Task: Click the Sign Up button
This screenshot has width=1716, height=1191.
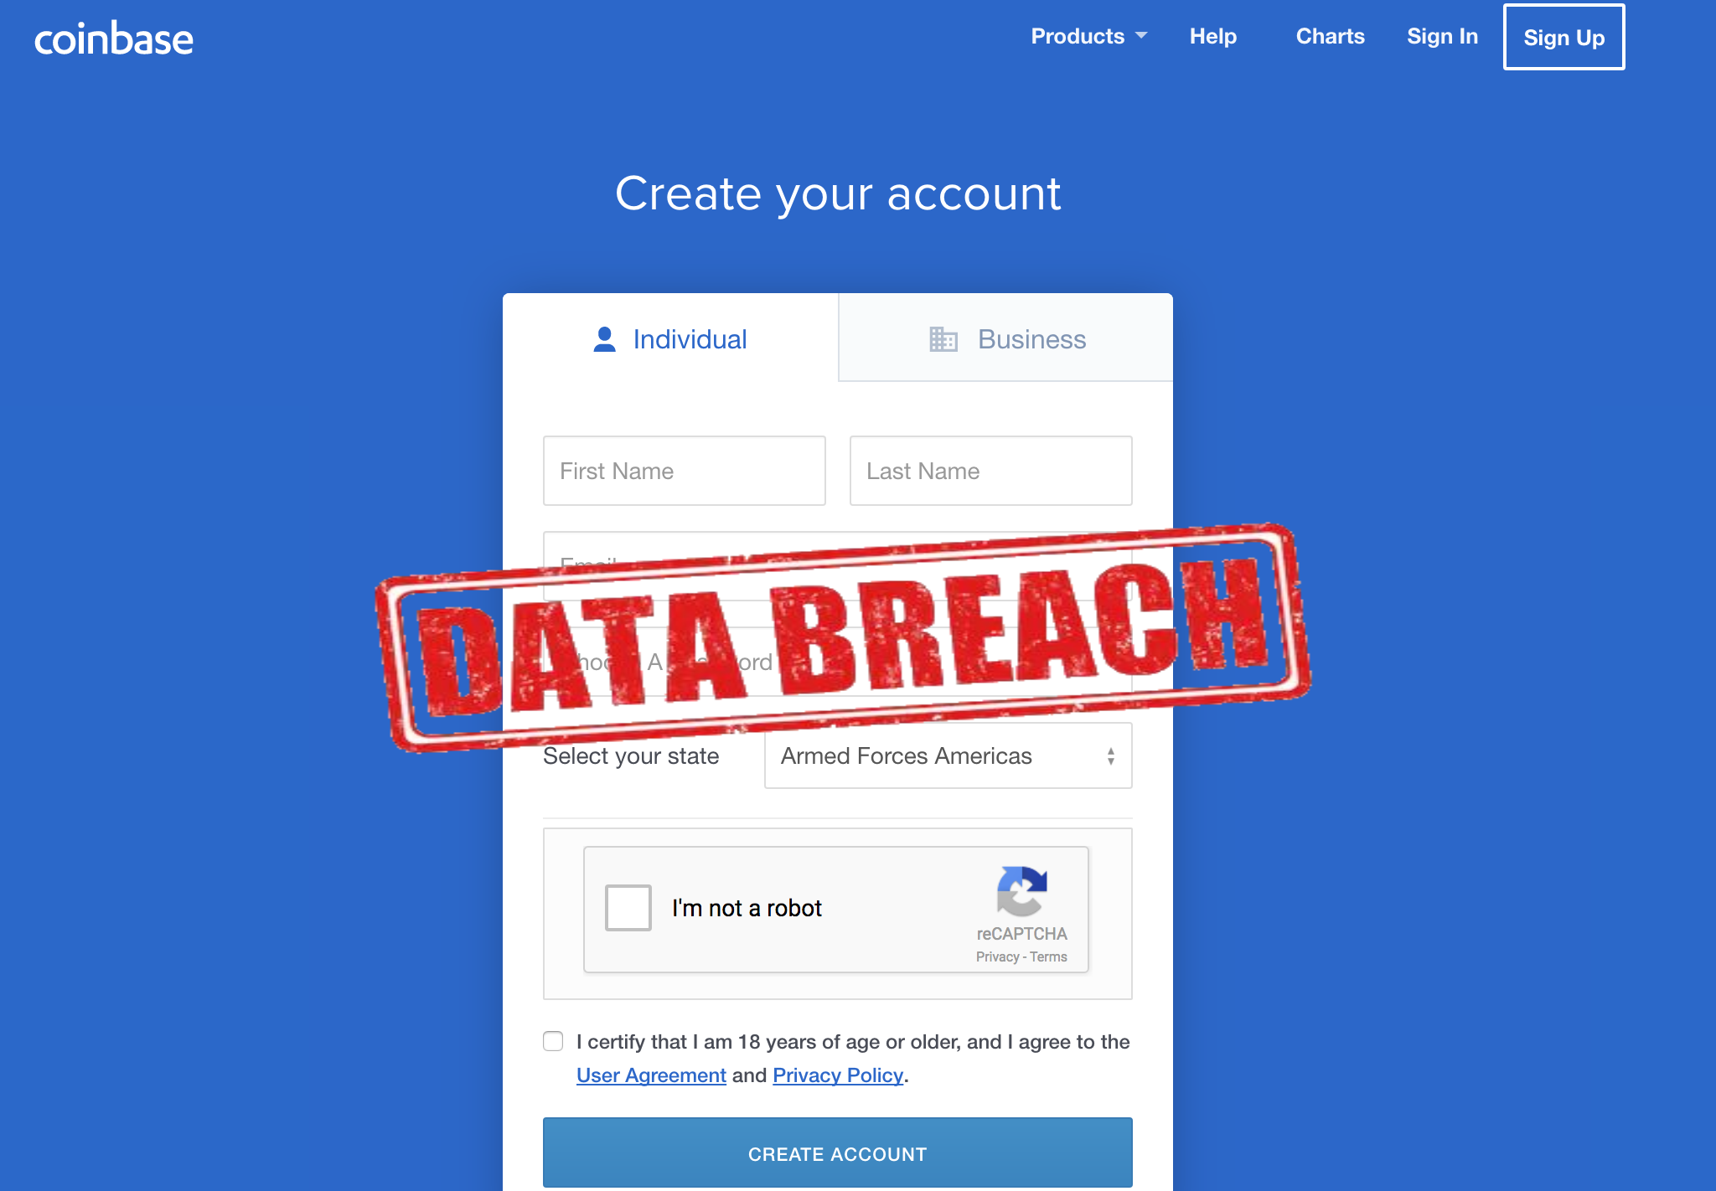Action: click(1564, 37)
